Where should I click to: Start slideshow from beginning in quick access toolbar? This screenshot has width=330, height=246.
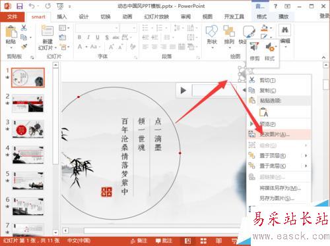pyautogui.click(x=60, y=7)
